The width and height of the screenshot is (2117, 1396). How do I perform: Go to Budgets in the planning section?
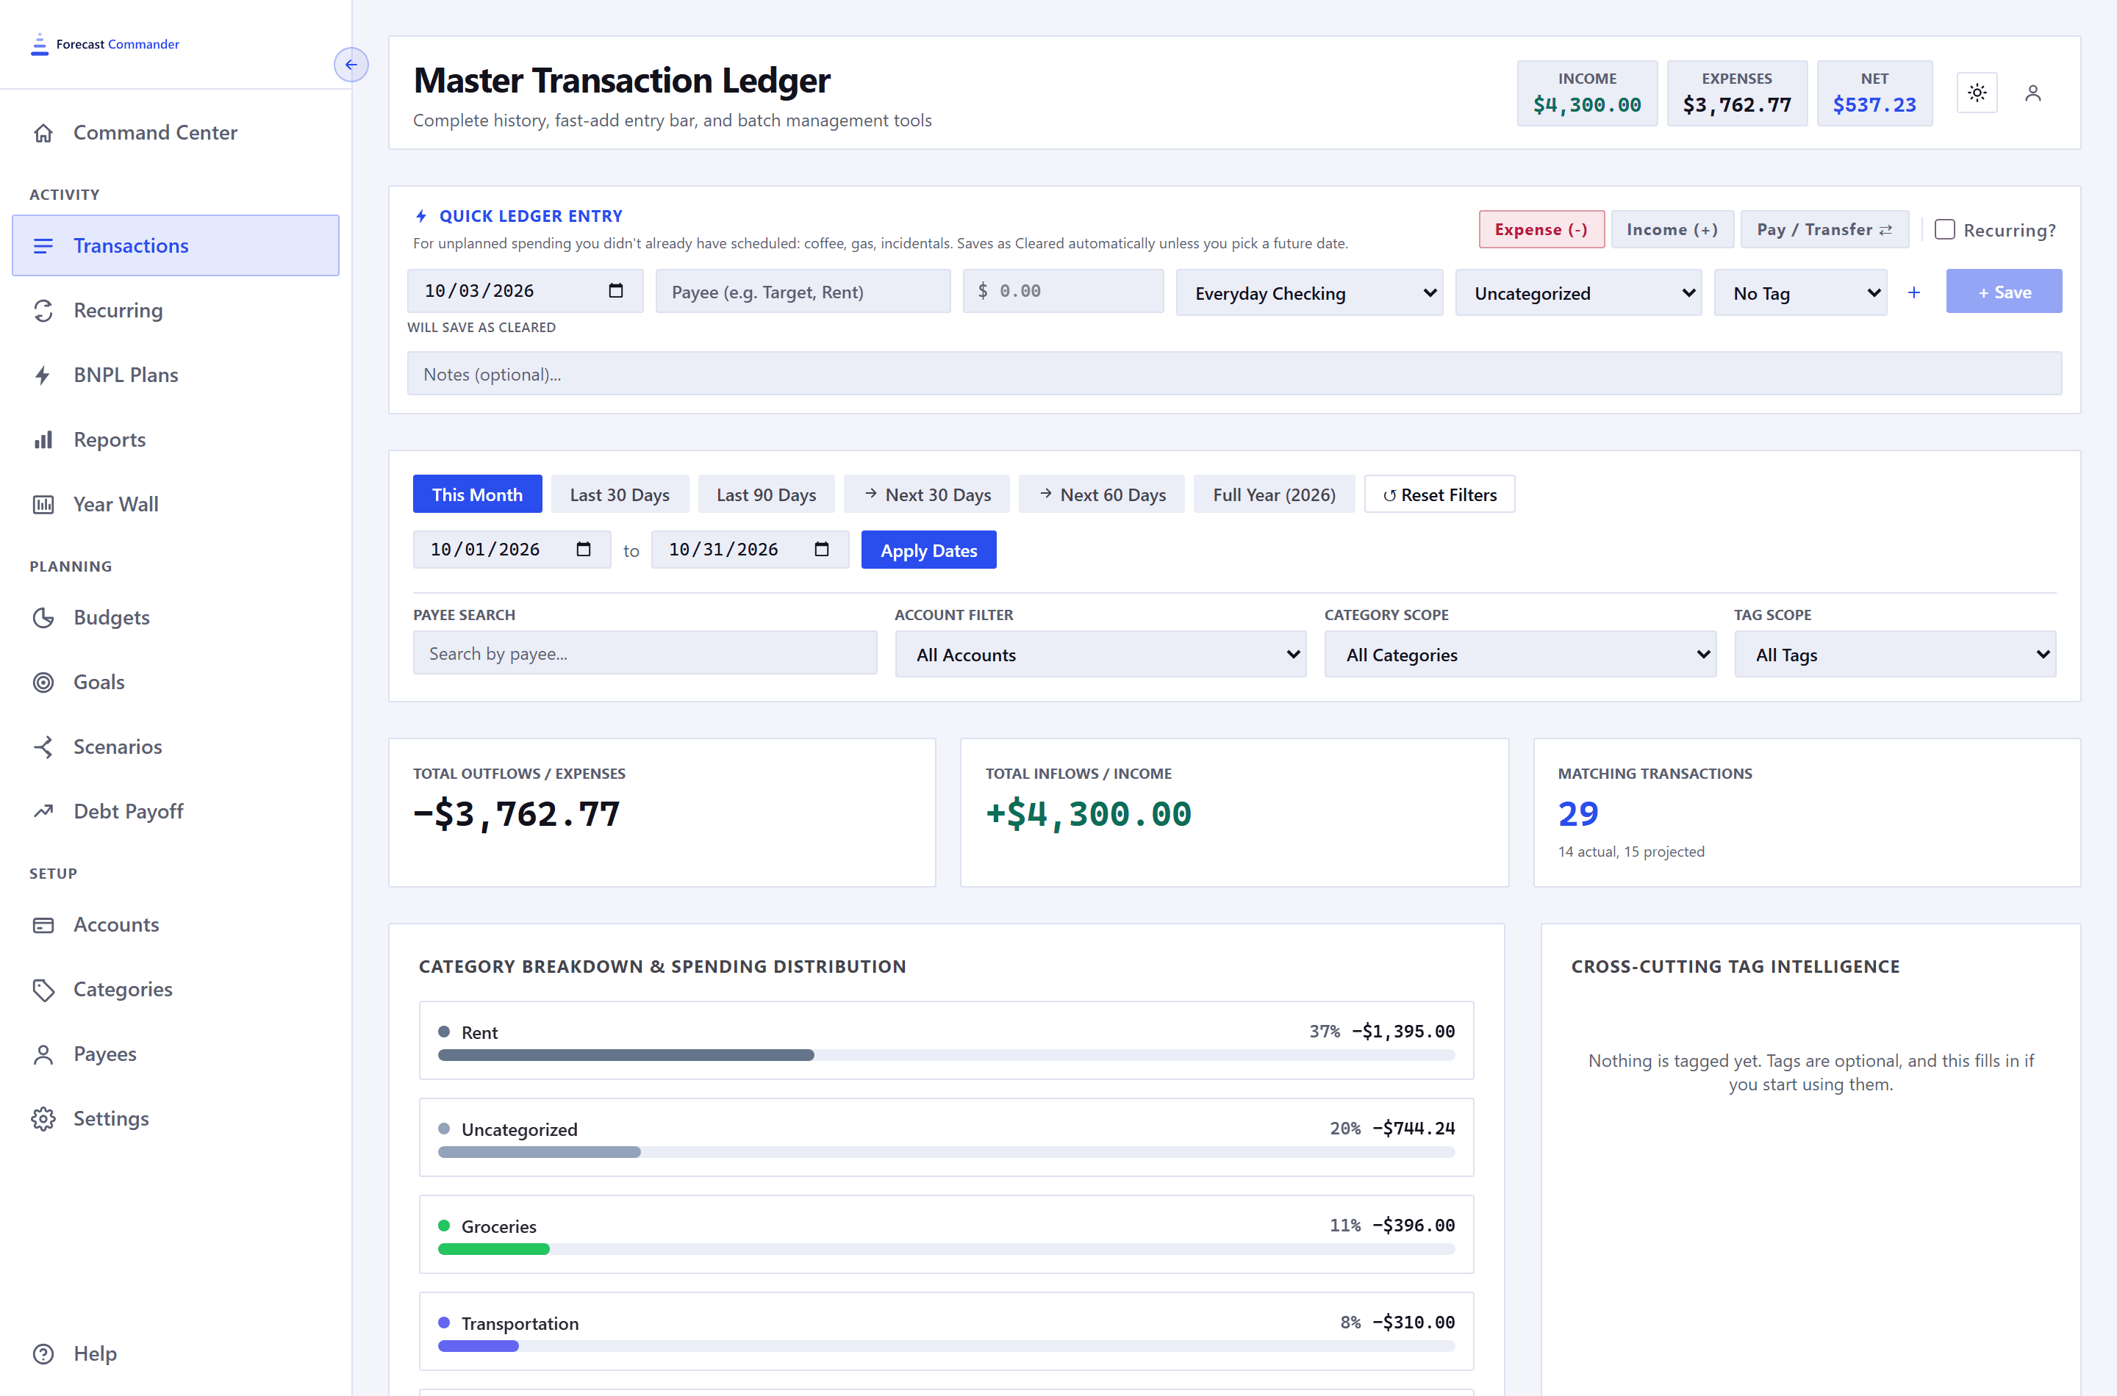176,617
